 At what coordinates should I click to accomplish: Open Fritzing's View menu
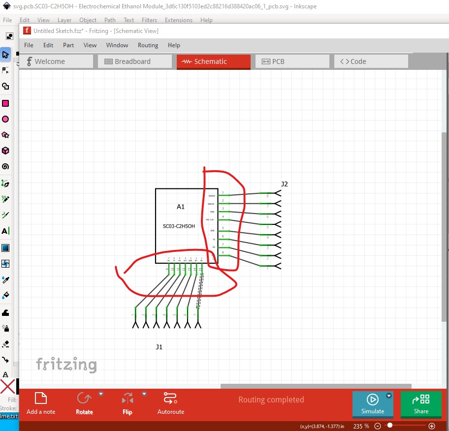pos(90,45)
